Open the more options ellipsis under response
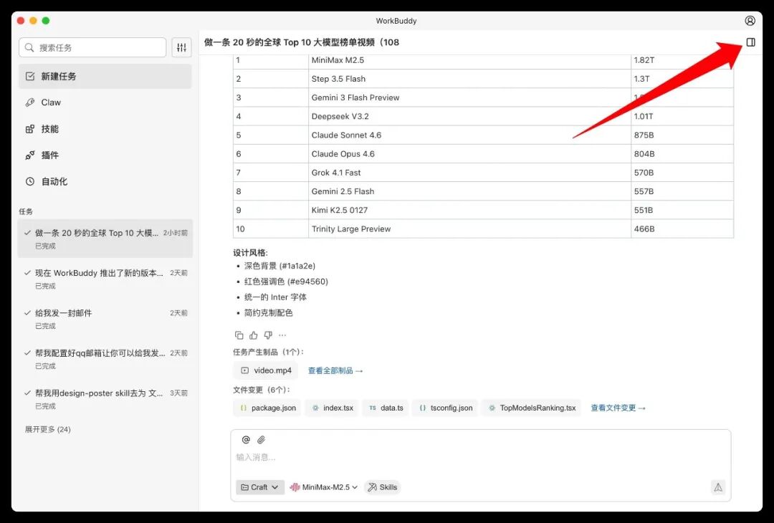The width and height of the screenshot is (774, 523). coord(282,335)
